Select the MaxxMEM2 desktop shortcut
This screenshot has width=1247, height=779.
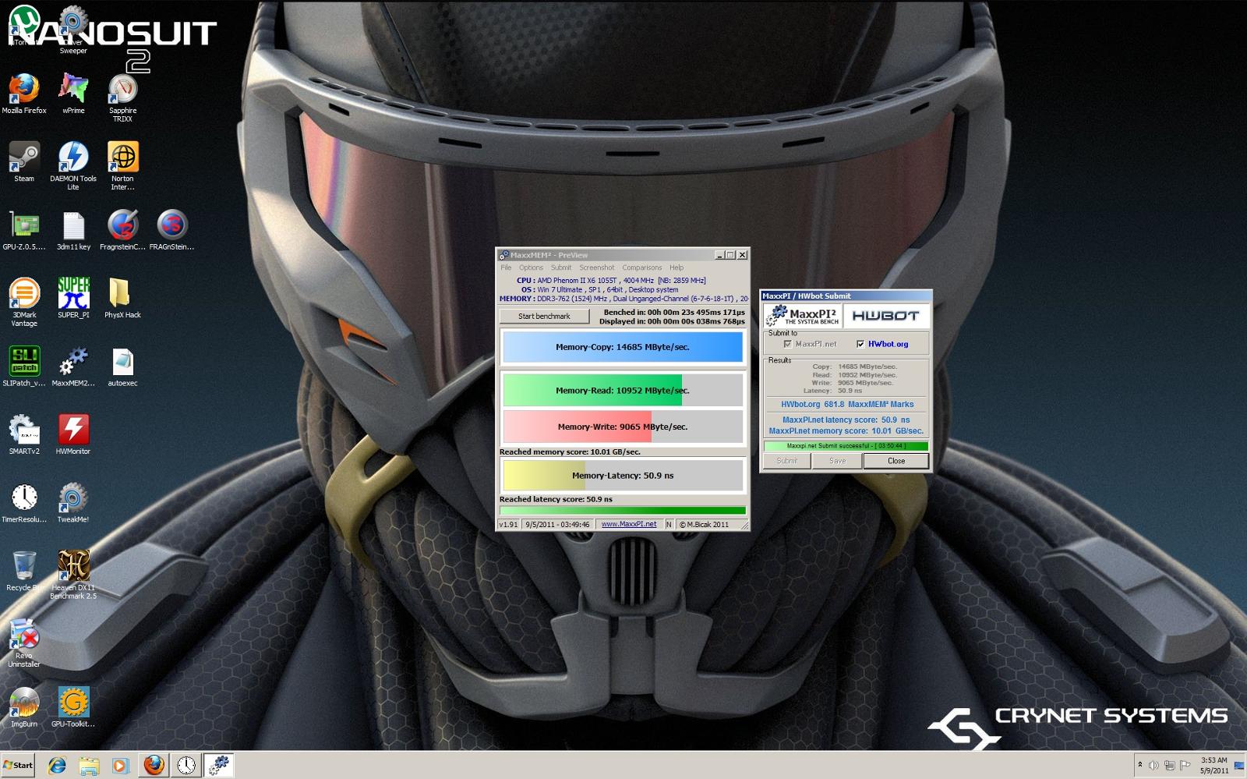(73, 366)
